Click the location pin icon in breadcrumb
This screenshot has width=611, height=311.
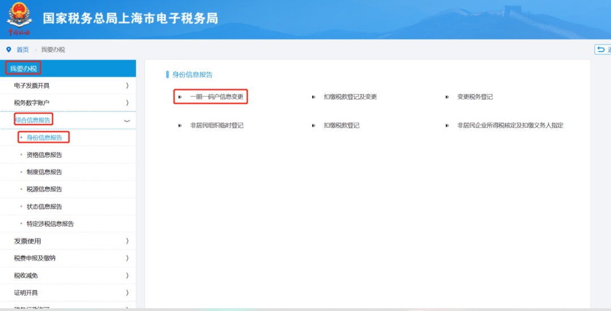tap(8, 50)
